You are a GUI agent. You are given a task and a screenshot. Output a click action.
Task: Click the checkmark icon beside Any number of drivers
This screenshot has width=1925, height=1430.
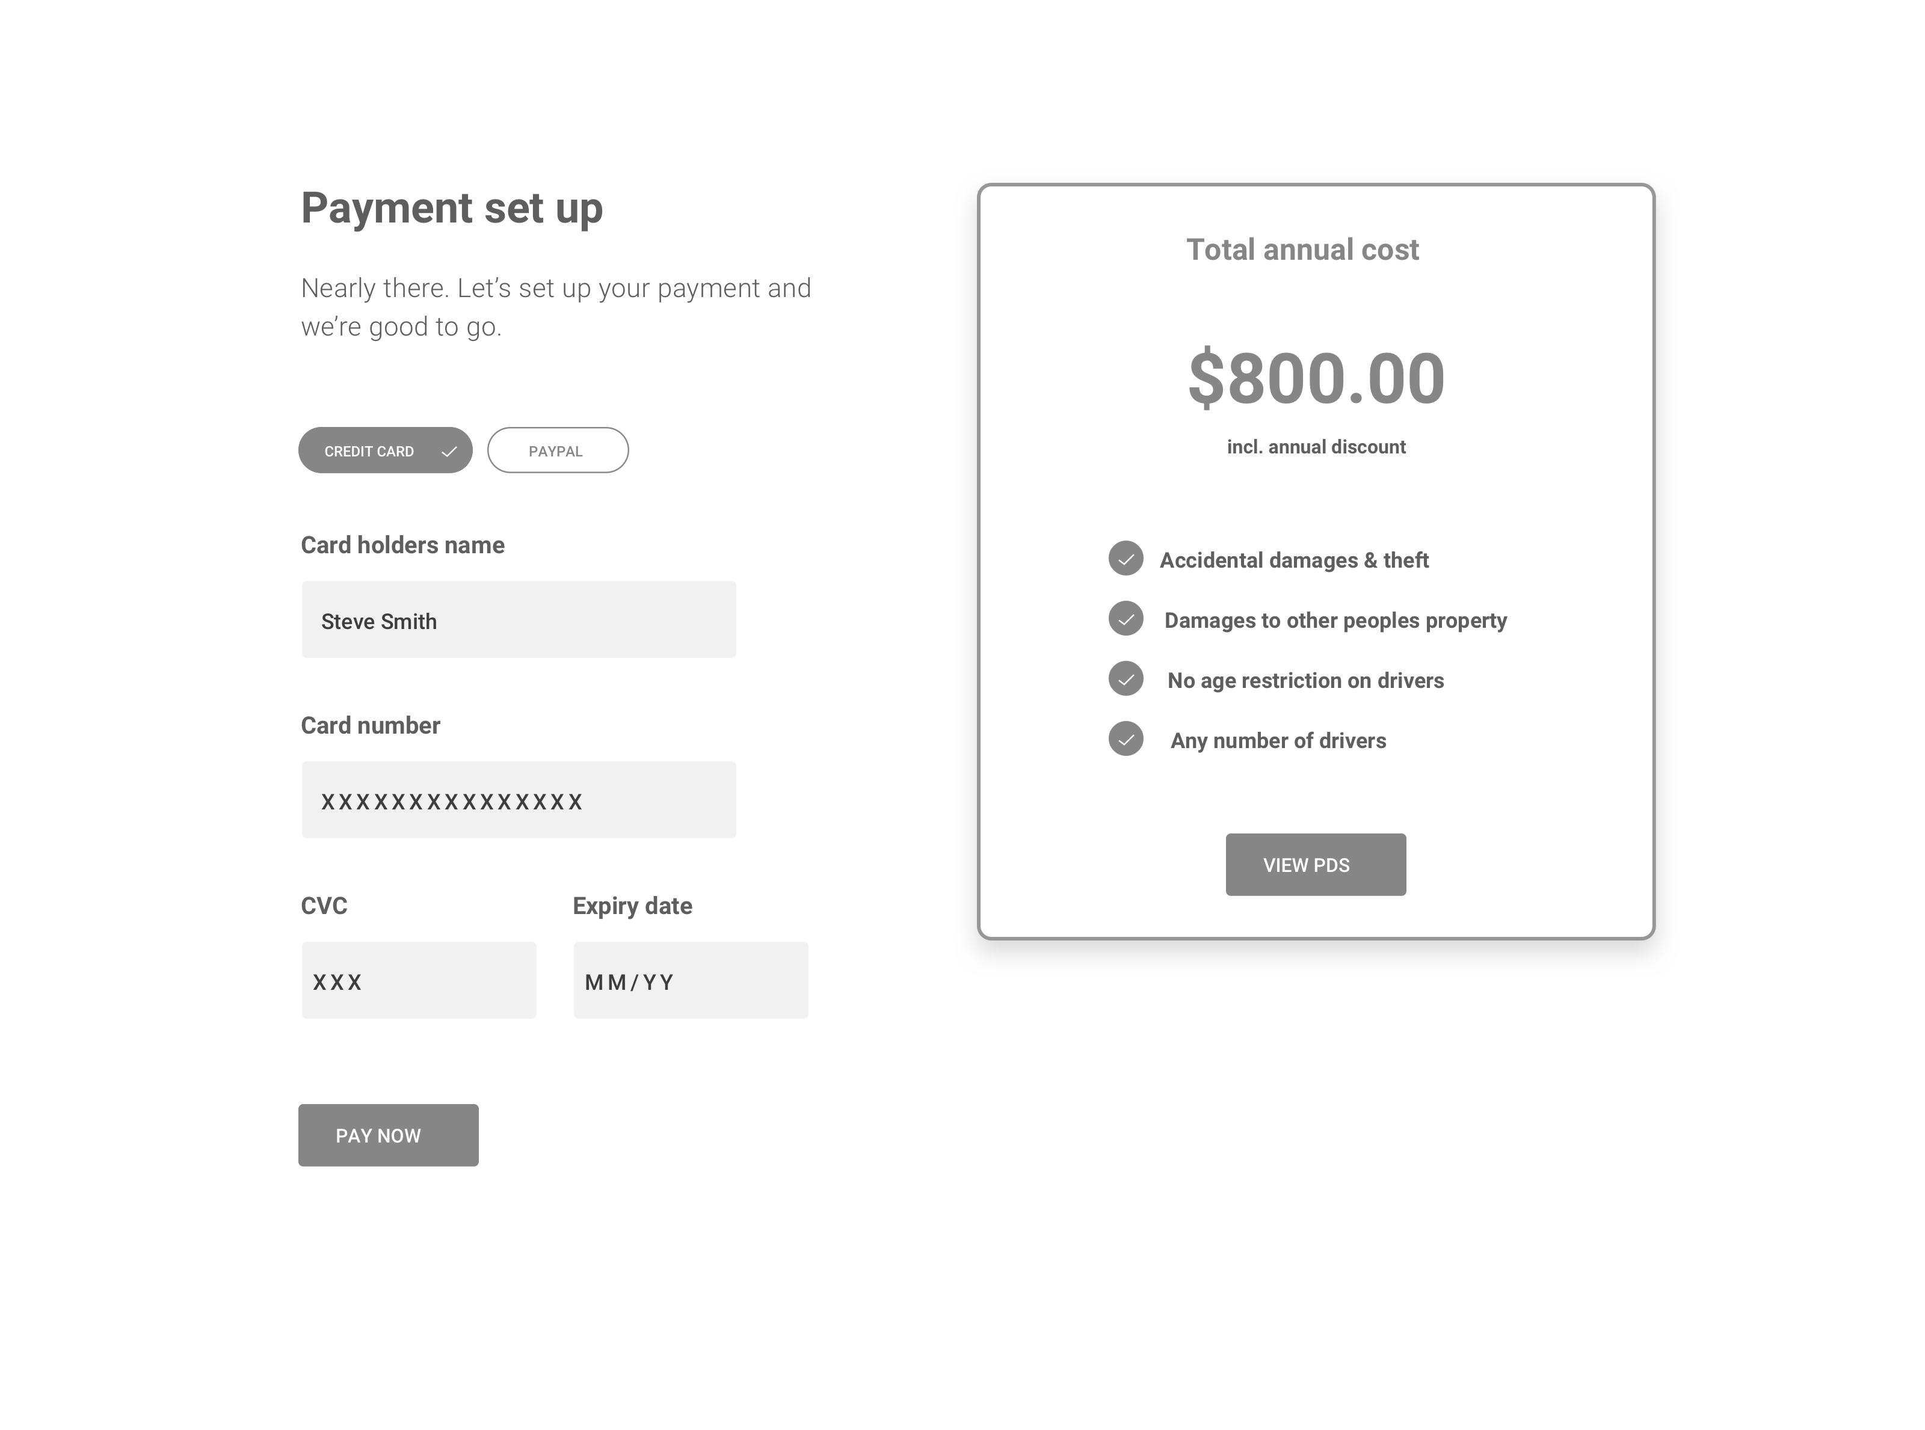[1126, 738]
